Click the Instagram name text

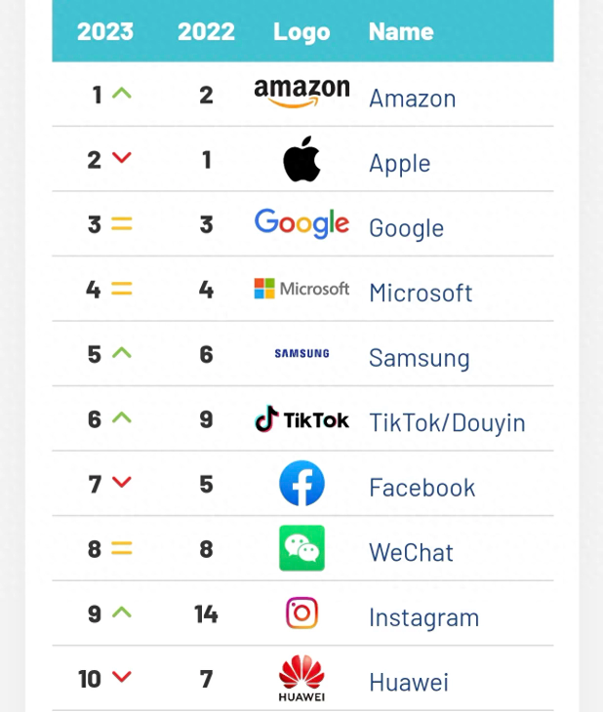point(423,617)
